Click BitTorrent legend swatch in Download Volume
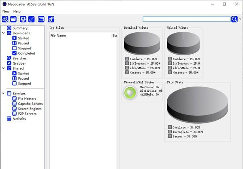 tap(127, 63)
